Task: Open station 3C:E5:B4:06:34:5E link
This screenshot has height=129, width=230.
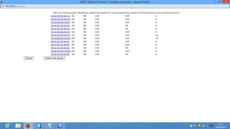Action: (60, 22)
